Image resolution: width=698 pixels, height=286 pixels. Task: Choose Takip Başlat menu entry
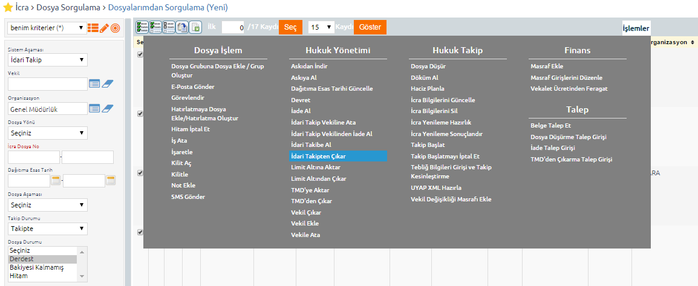(x=428, y=145)
